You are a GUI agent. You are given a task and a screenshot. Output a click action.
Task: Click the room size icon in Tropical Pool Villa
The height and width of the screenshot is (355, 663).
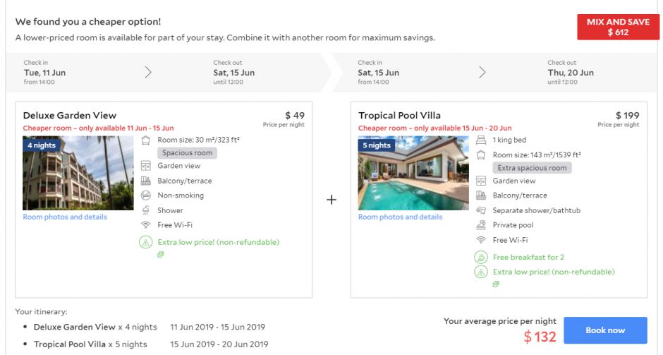pyautogui.click(x=481, y=155)
